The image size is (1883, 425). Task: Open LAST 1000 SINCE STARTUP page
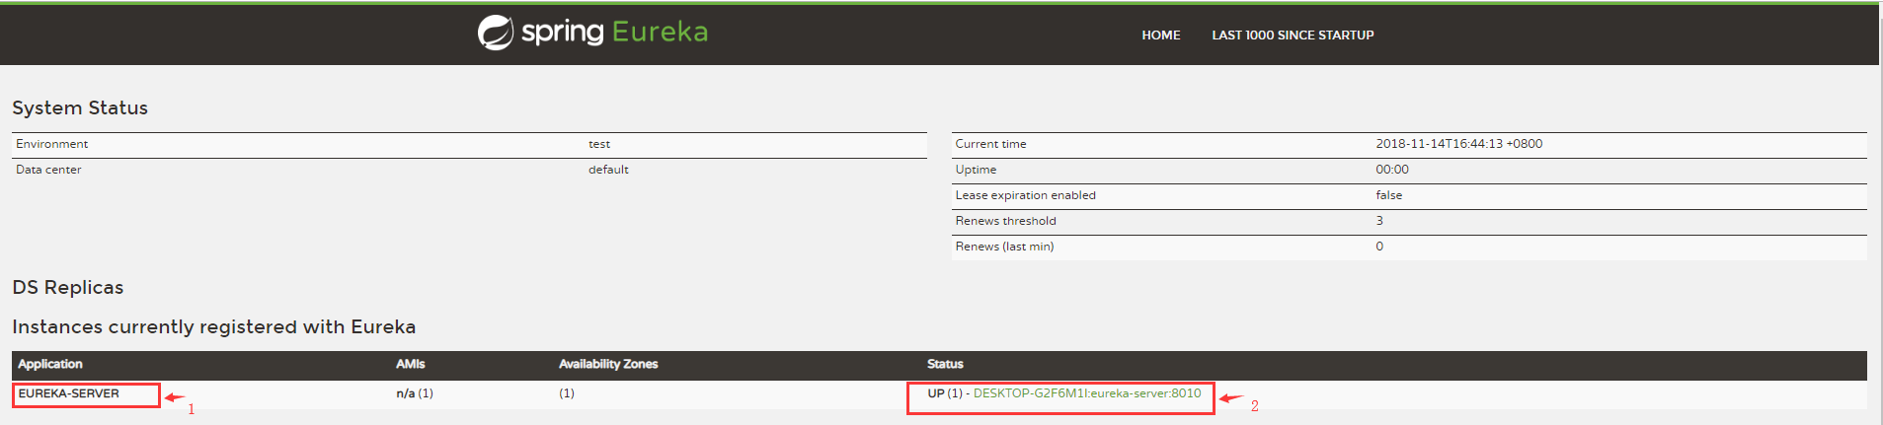click(1293, 35)
